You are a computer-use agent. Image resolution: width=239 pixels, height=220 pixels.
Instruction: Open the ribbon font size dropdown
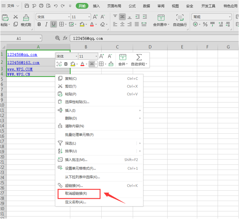(89, 17)
